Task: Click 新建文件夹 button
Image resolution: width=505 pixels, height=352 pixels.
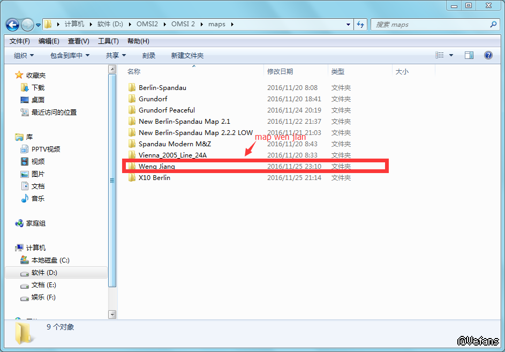Action: point(187,55)
